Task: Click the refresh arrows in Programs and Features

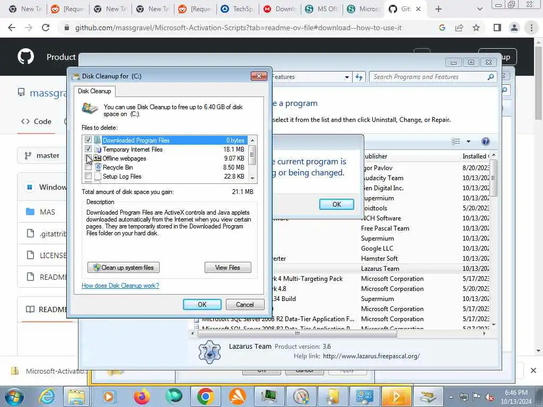Action: point(359,77)
